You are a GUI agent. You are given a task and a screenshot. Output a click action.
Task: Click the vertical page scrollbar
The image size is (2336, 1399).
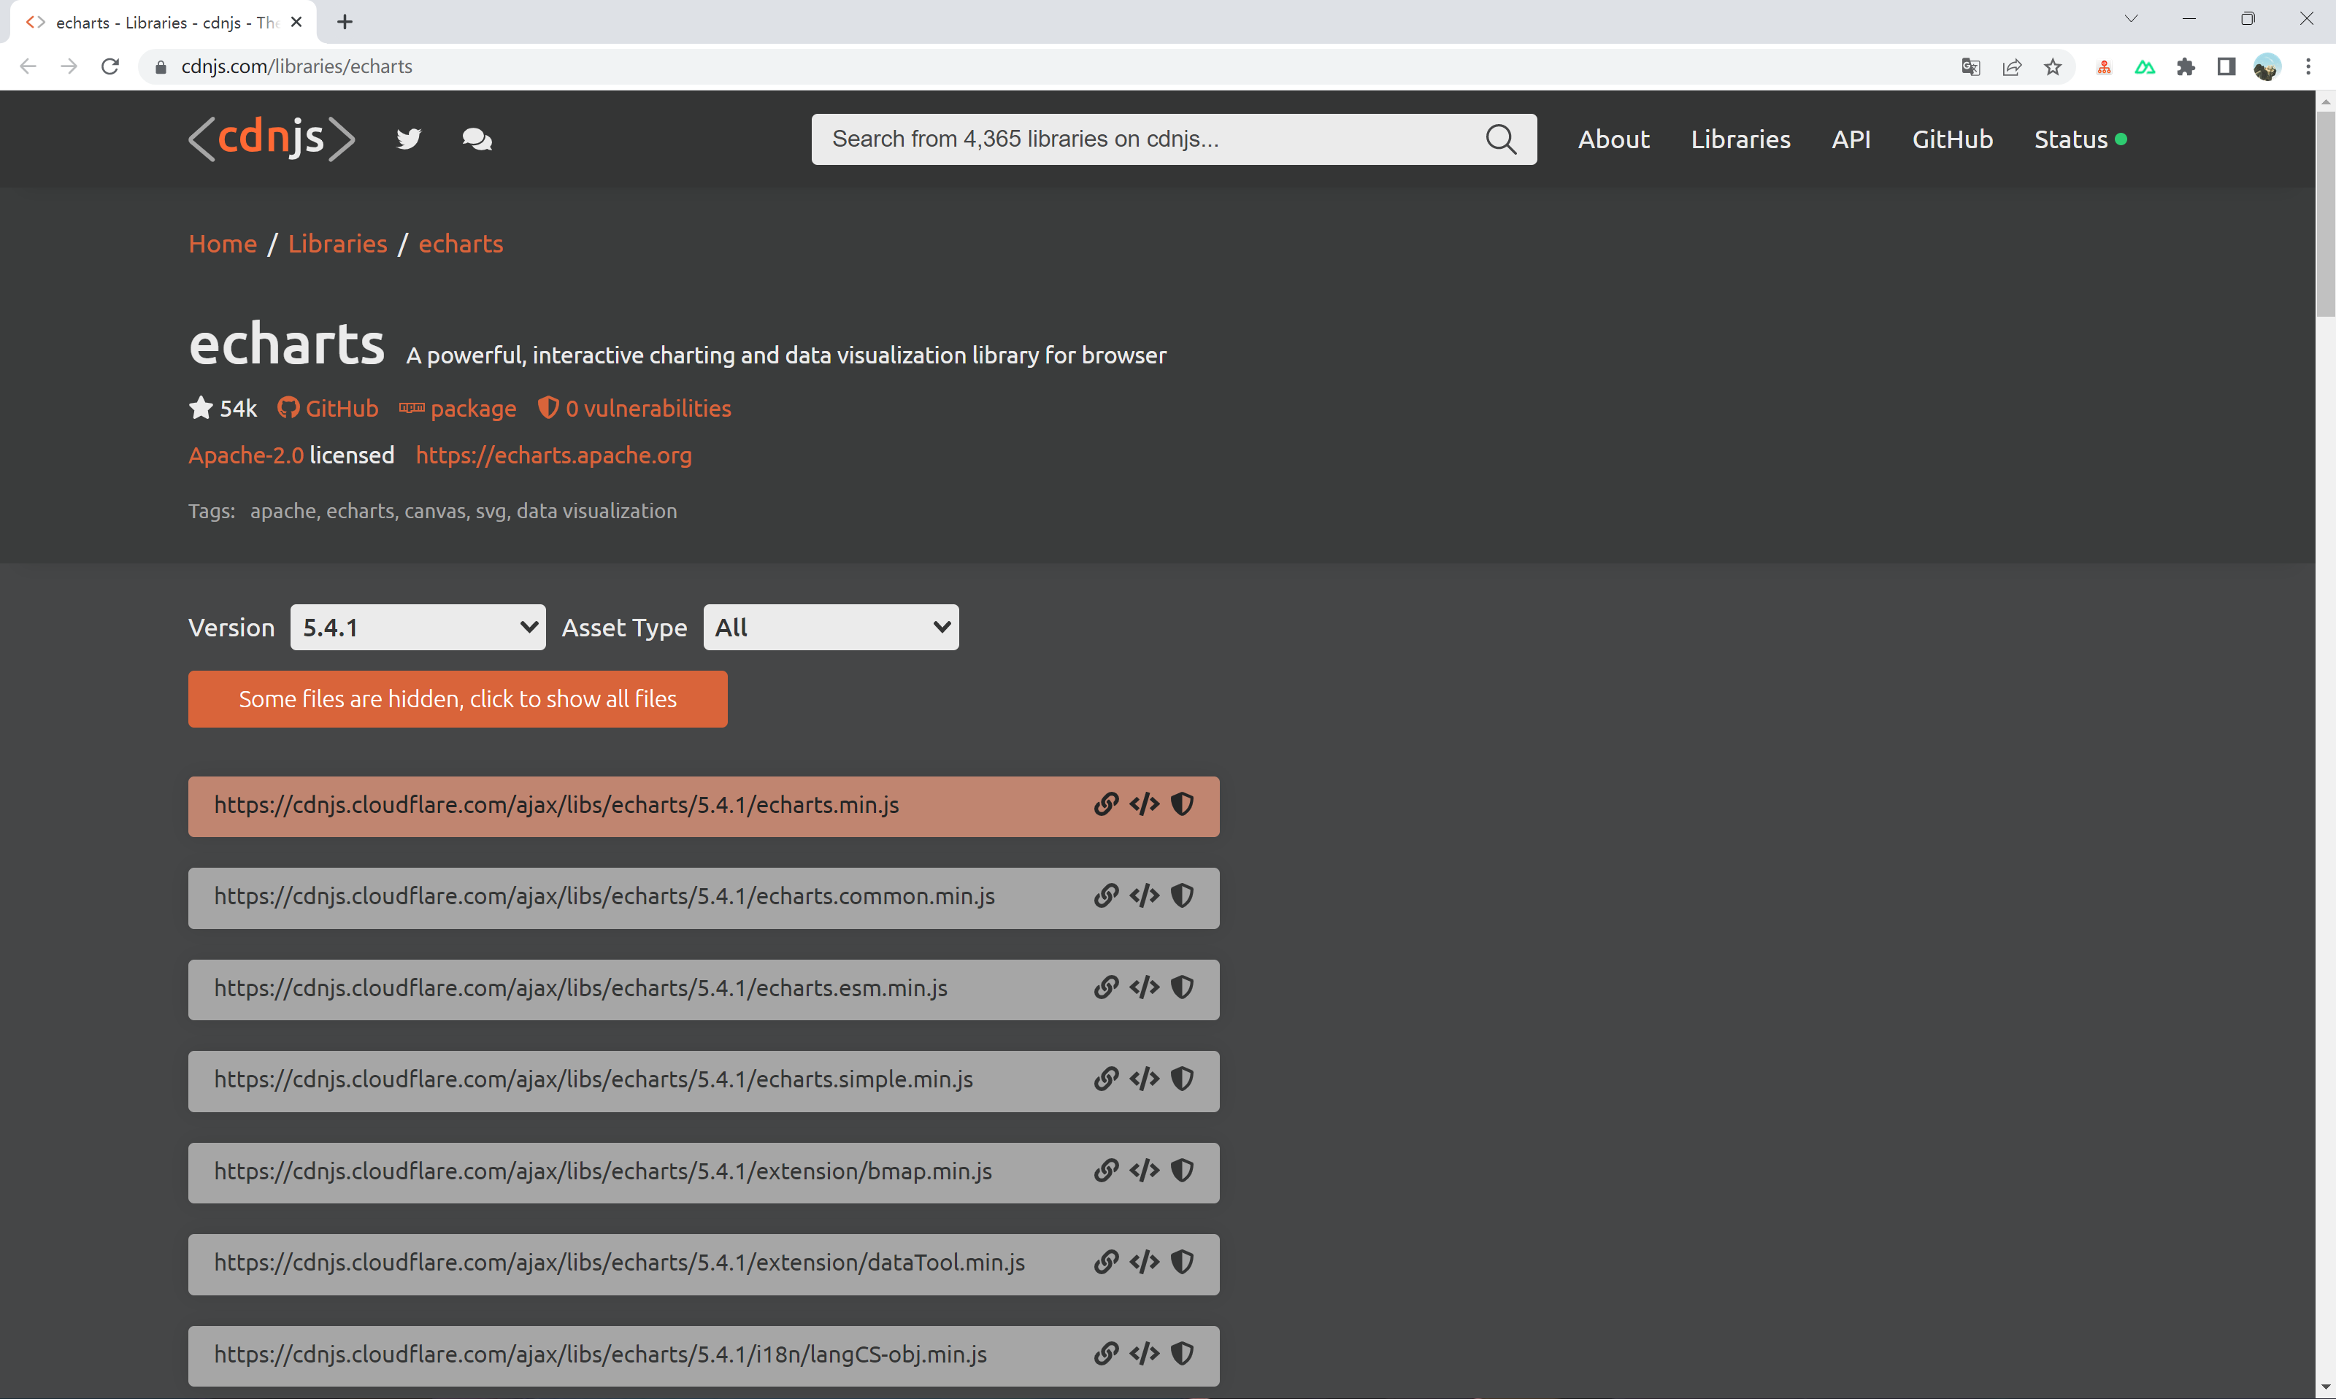coord(2325,215)
